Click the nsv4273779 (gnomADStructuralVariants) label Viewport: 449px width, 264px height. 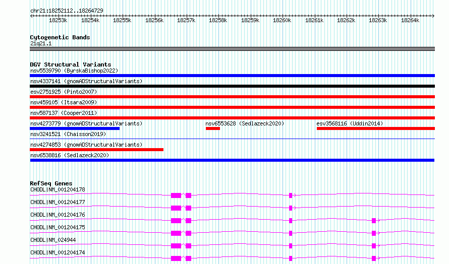[86, 123]
